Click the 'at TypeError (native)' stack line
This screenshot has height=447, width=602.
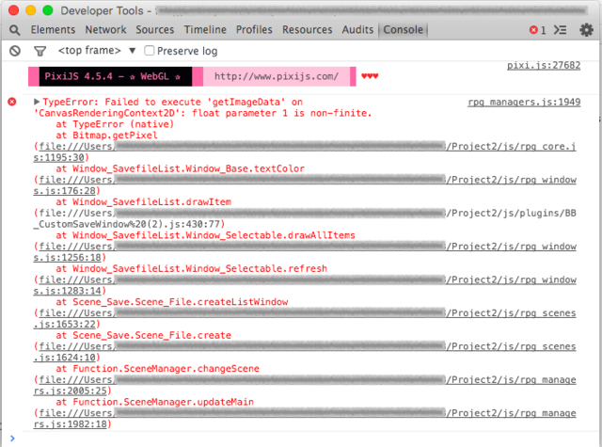pyautogui.click(x=115, y=124)
